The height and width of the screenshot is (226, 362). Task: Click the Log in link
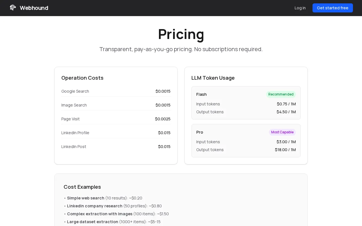tap(300, 8)
